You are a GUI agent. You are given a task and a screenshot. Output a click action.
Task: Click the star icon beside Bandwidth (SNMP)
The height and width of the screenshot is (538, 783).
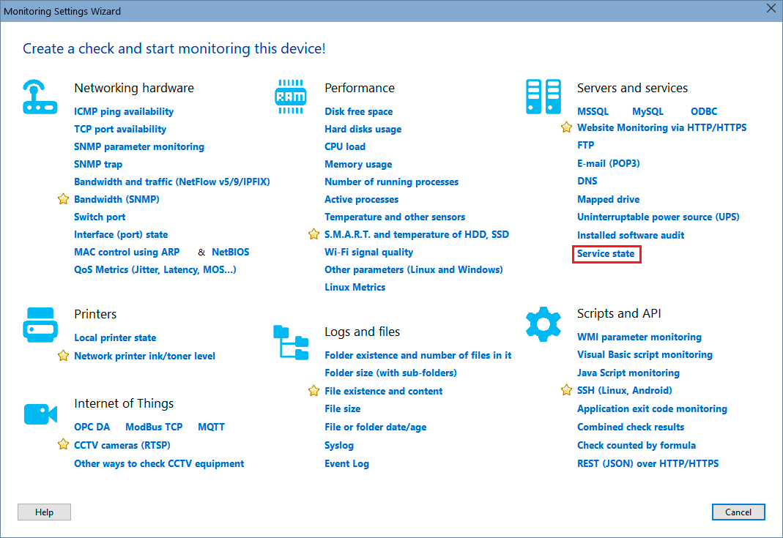pyautogui.click(x=63, y=199)
